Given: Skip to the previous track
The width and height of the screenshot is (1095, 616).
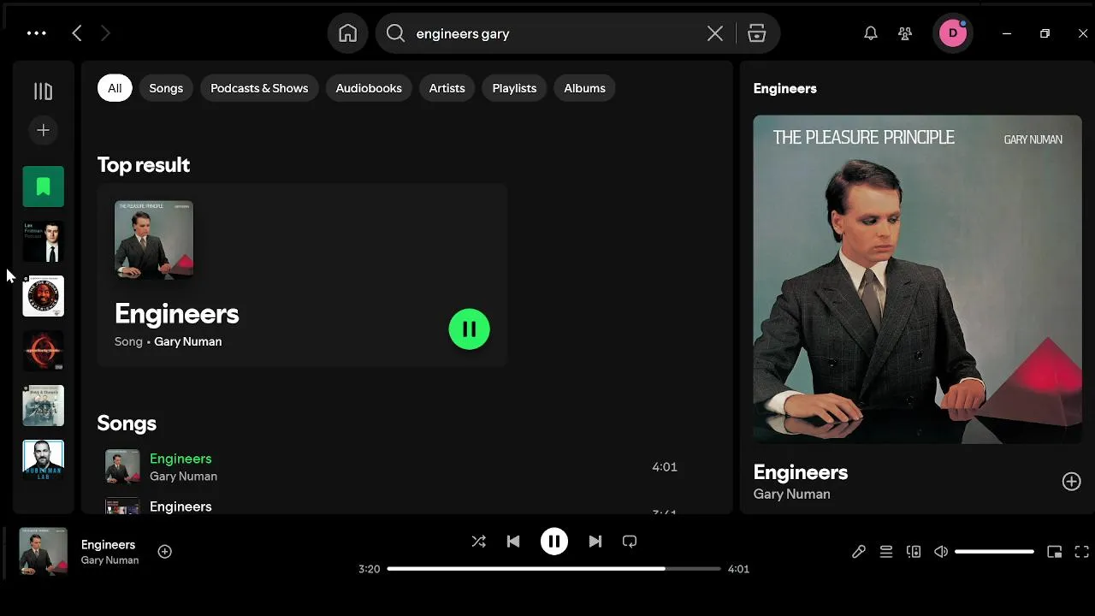Looking at the screenshot, I should click(x=513, y=542).
